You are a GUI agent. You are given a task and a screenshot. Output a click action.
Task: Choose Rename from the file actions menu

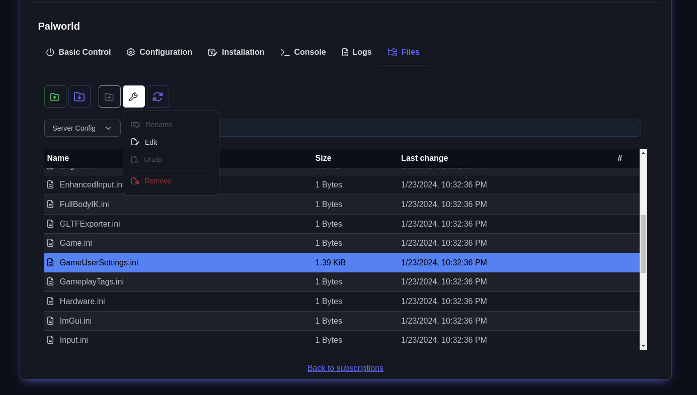(171, 125)
